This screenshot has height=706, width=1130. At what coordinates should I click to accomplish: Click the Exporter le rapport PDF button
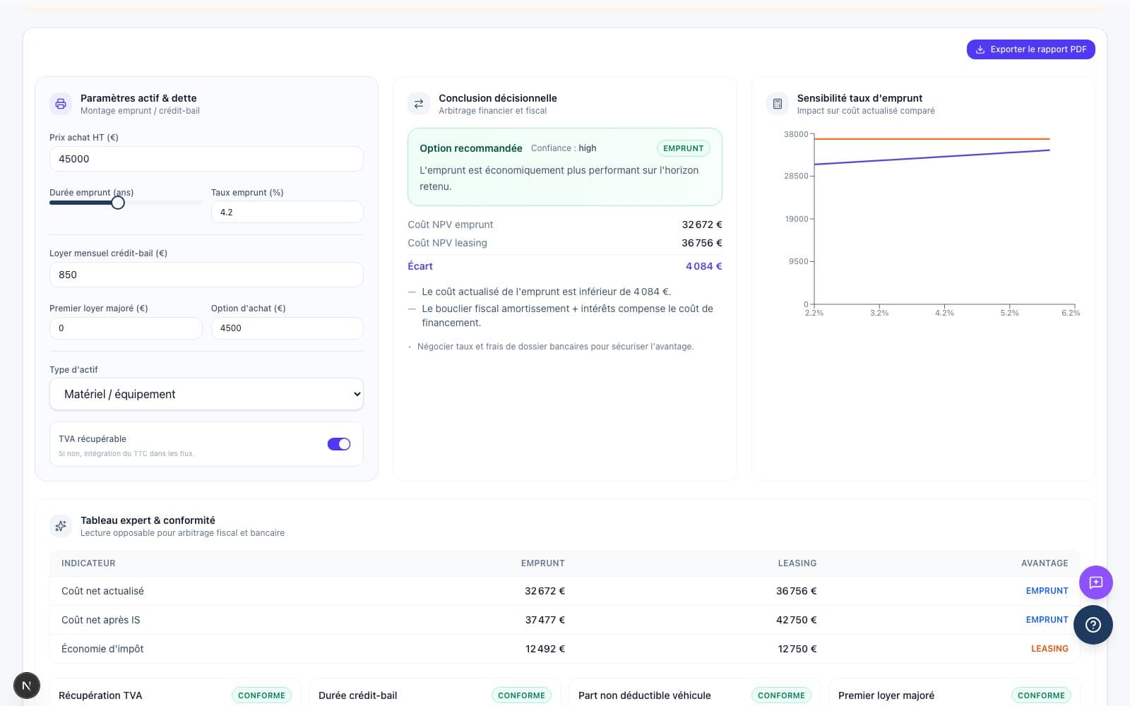[1030, 49]
